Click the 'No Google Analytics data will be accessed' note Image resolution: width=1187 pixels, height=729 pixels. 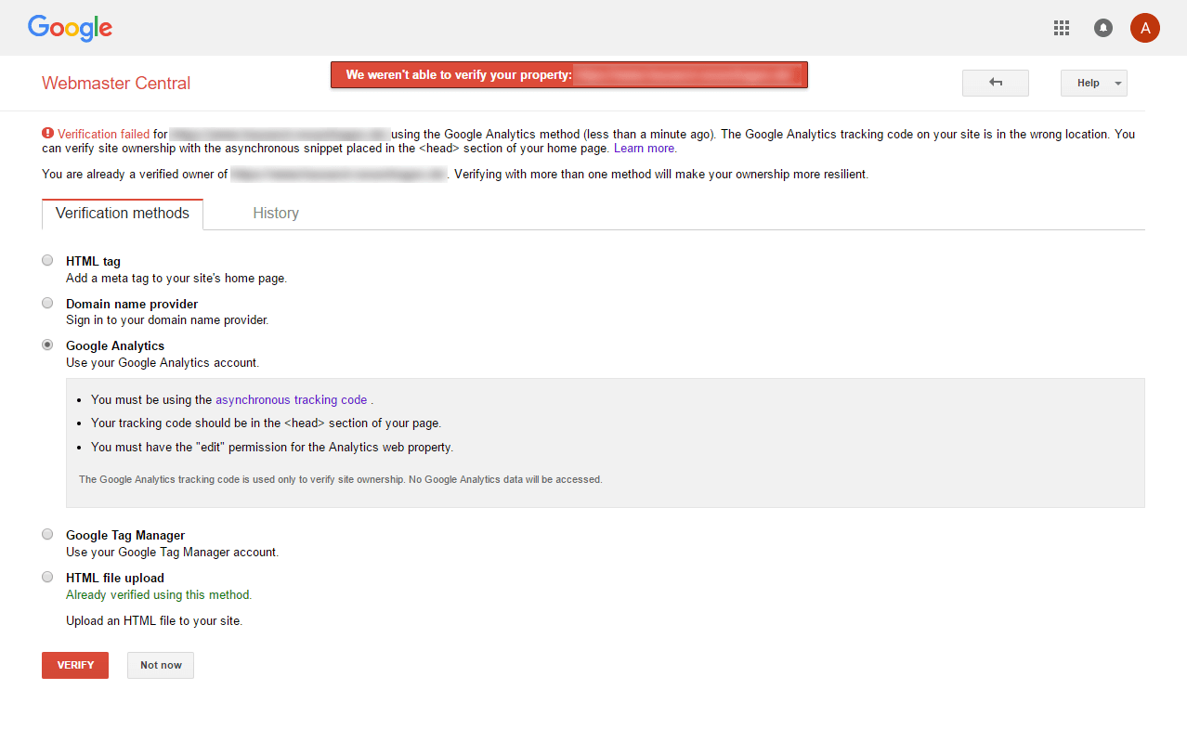coord(341,480)
